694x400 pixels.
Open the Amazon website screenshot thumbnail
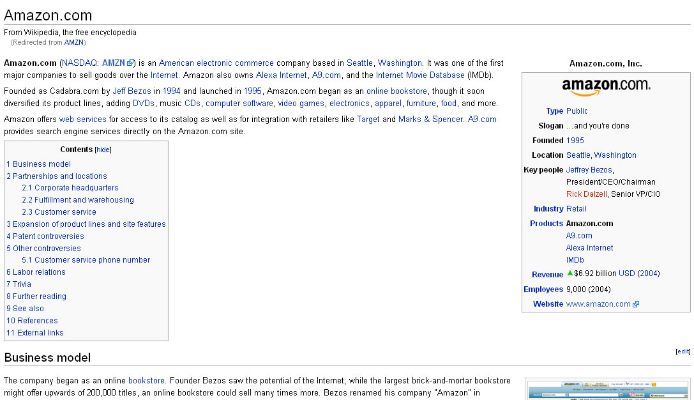click(x=607, y=389)
